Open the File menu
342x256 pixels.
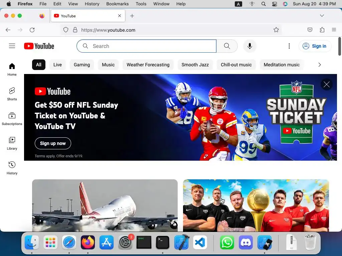click(43, 4)
